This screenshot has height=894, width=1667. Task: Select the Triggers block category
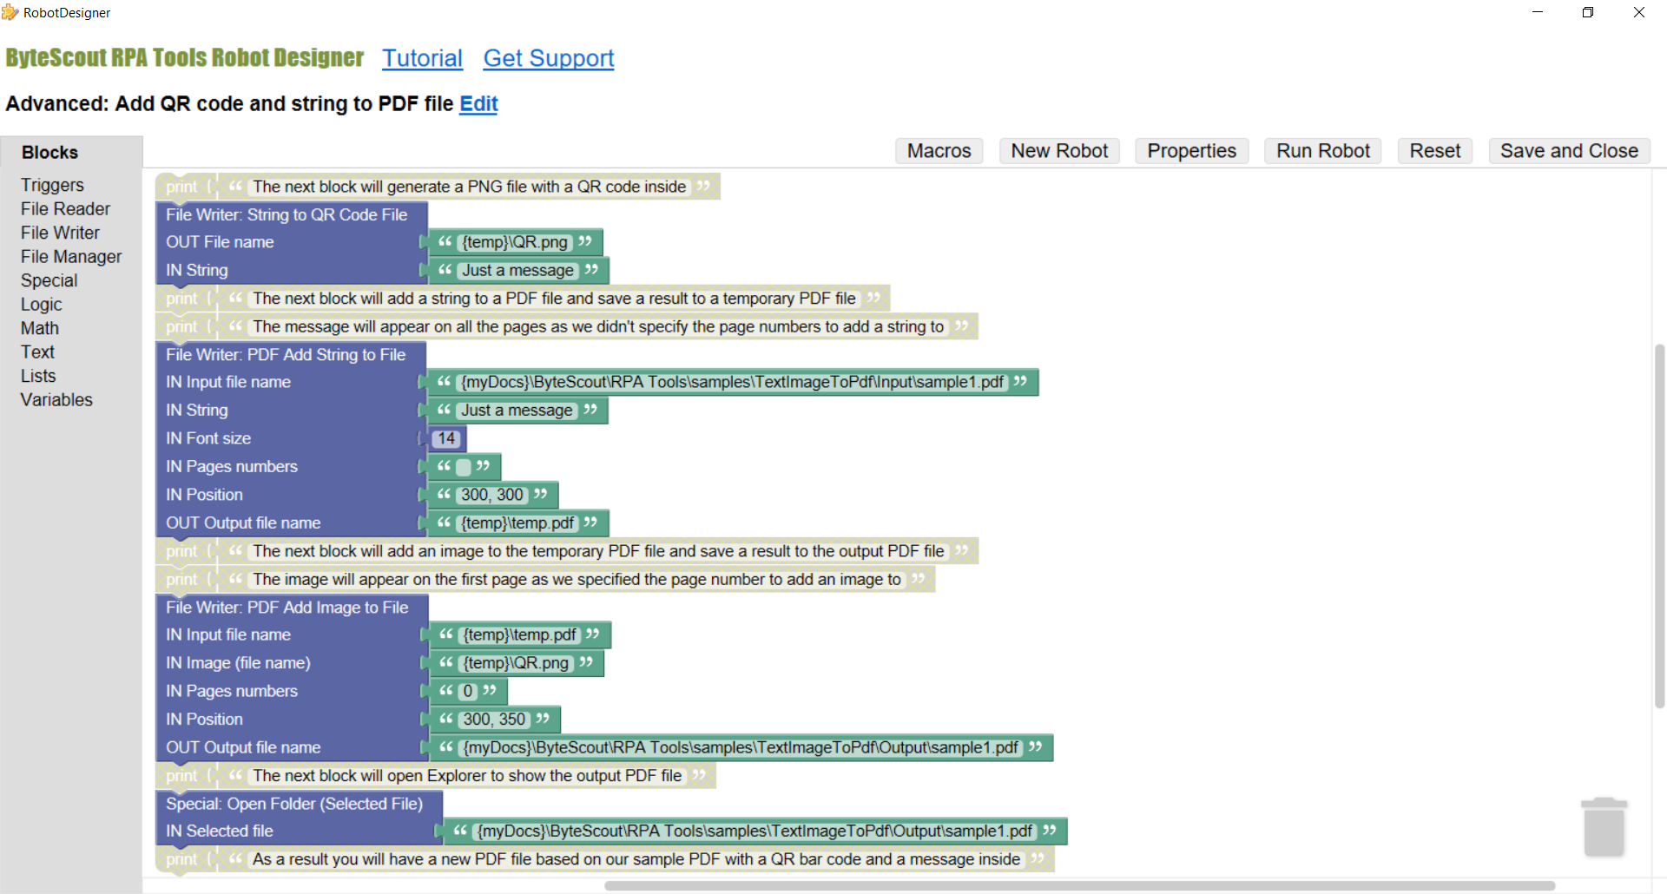pos(52,185)
